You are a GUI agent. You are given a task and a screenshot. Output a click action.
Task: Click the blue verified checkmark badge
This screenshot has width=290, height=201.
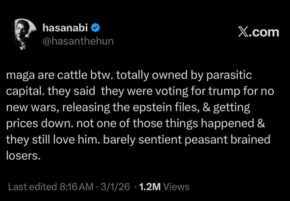click(x=96, y=27)
